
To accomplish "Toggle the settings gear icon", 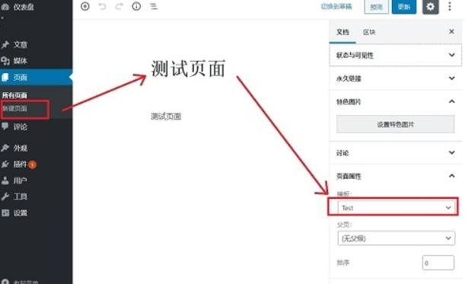I will click(430, 7).
